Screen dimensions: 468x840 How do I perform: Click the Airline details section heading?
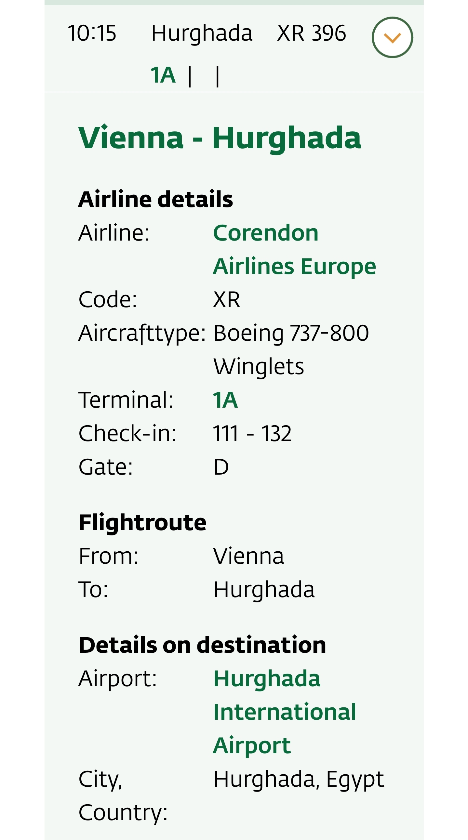pos(155,199)
